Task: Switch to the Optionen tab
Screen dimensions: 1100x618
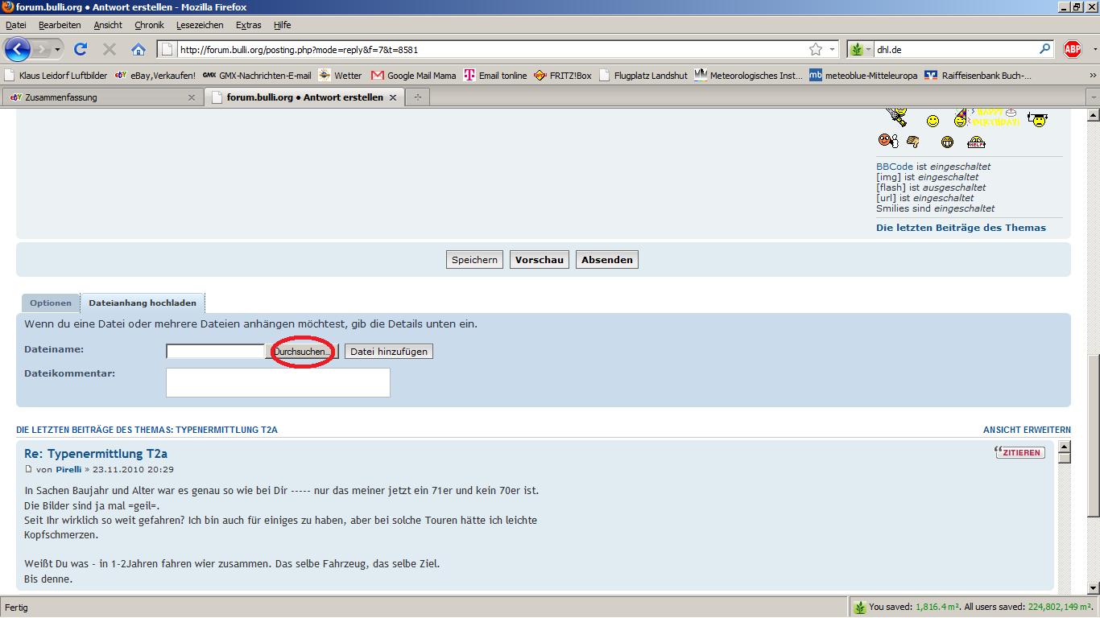Action: (51, 303)
